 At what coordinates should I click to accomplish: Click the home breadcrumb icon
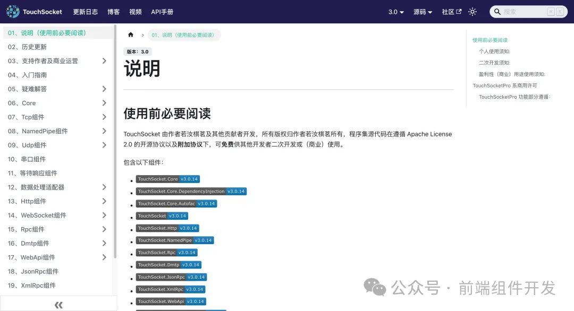coord(131,34)
